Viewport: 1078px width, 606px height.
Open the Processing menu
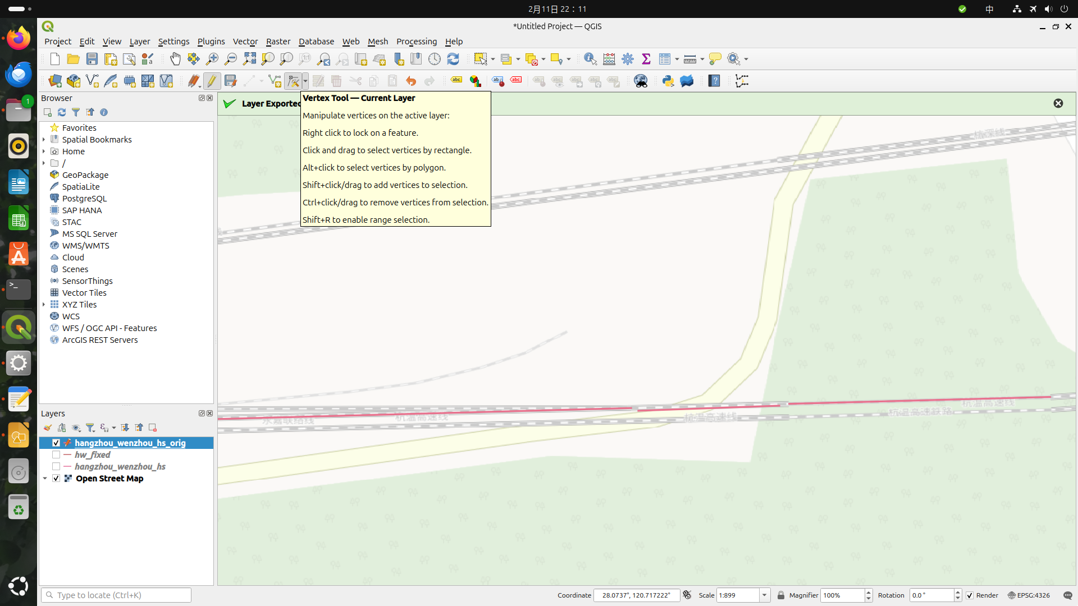coord(416,42)
